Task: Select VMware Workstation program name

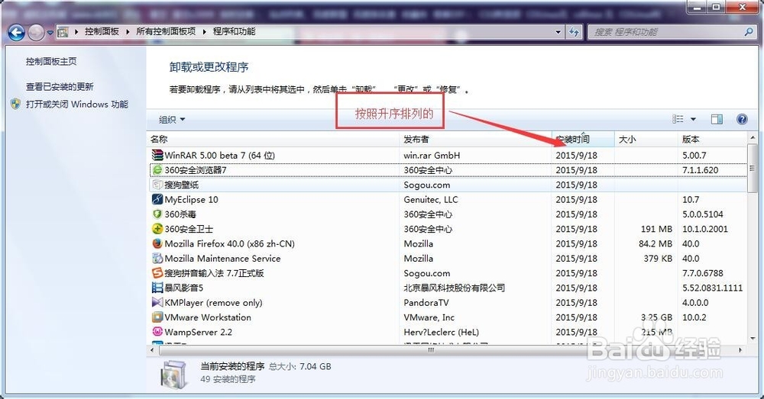Action: coord(208,317)
